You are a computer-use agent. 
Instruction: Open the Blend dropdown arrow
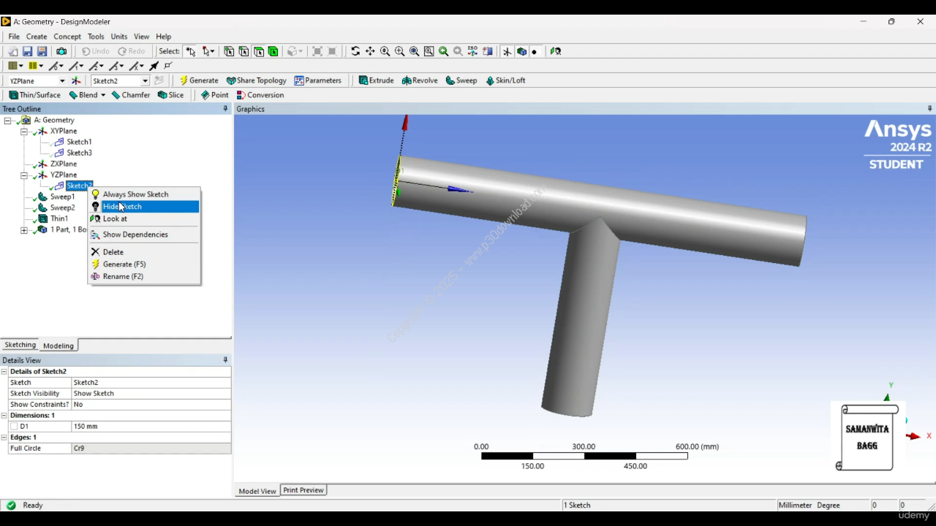tap(103, 95)
